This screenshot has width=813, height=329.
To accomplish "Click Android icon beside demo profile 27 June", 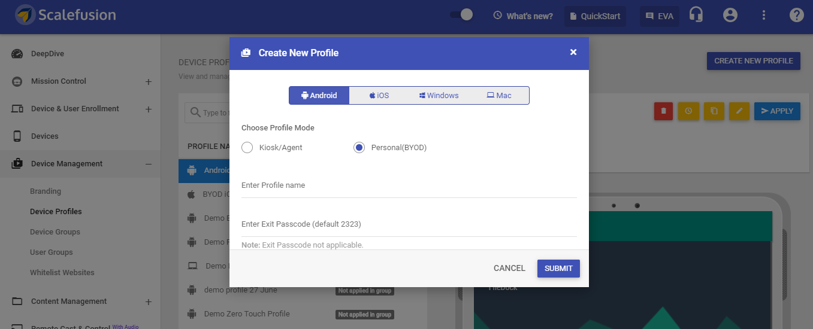I will (x=192, y=290).
